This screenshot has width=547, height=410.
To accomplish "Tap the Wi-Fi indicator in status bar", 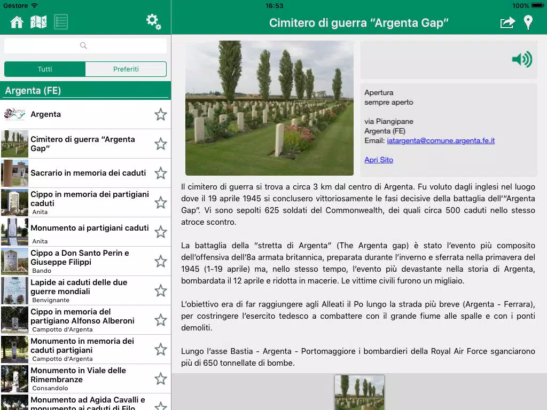I will (34, 5).
